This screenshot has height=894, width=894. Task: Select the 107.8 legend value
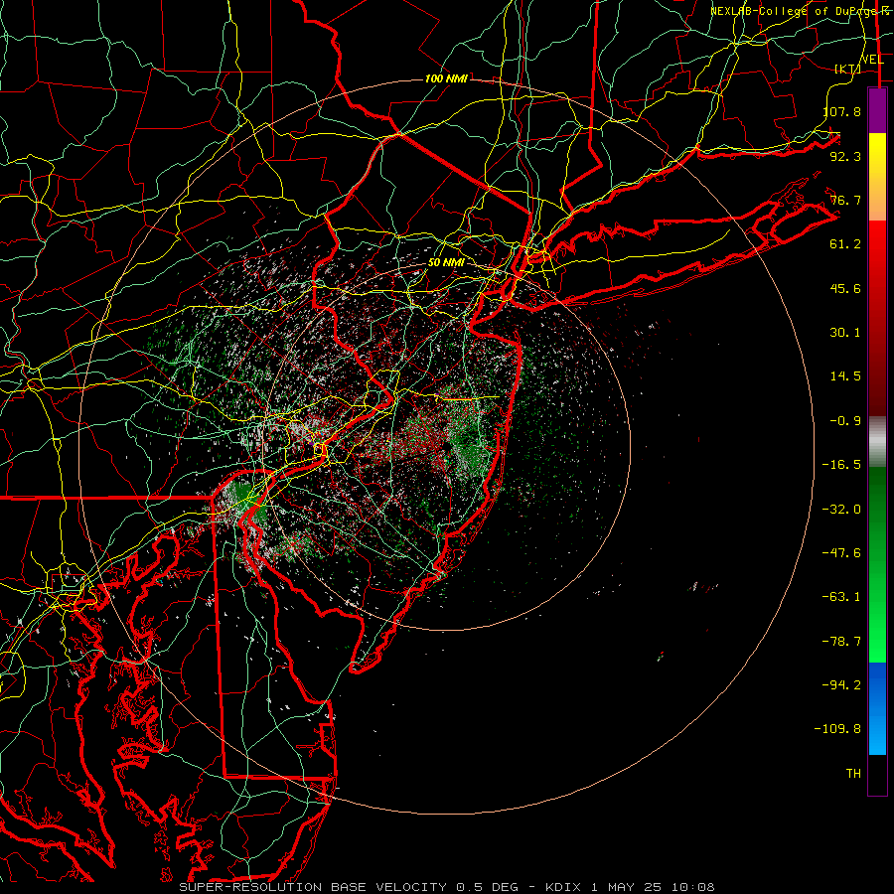[x=842, y=111]
